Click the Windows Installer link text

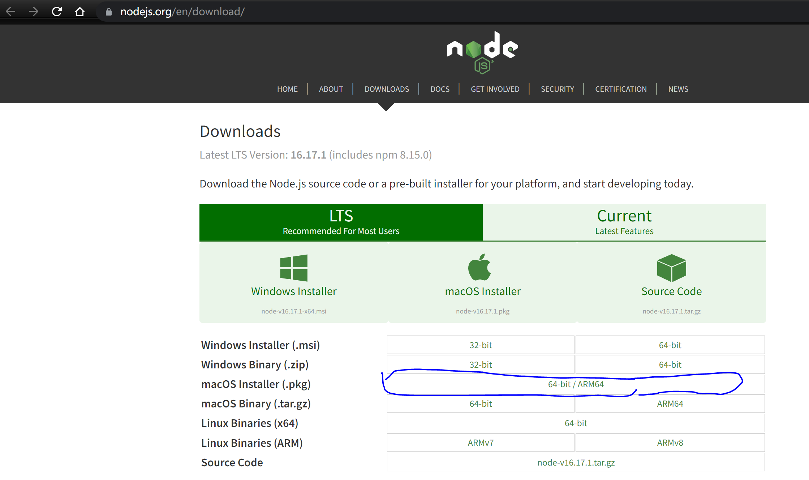[294, 291]
